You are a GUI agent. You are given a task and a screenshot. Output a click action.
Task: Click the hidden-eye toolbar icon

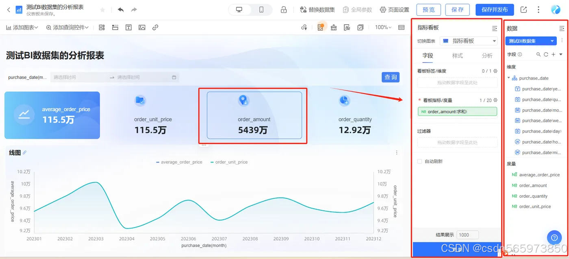(347, 28)
